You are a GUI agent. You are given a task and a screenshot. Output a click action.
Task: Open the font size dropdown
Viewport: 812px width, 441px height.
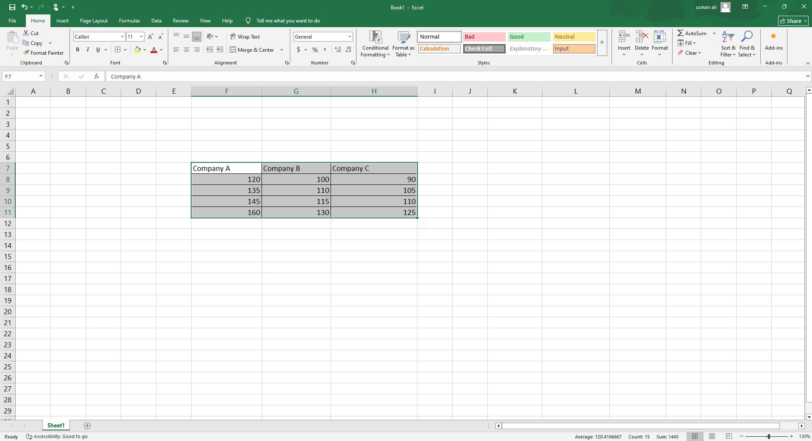pos(141,37)
